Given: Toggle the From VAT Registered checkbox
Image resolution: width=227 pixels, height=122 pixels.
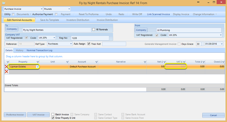Looking at the screenshot, I should pyautogui.click(x=157, y=35).
